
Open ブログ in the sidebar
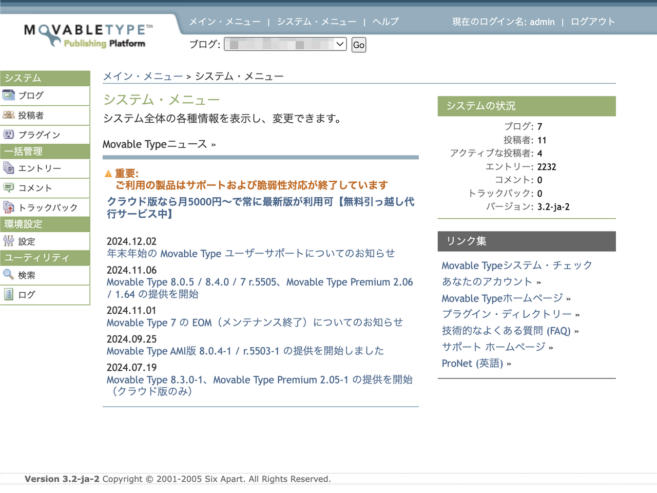[31, 96]
